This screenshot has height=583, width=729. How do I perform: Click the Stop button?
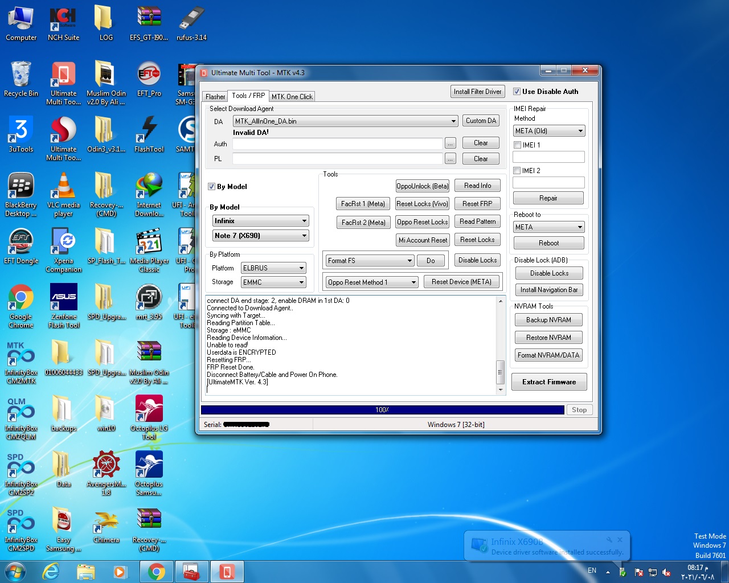[x=579, y=410]
